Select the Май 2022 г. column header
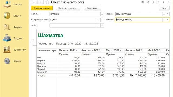The width and height of the screenshot is (173, 97). pyautogui.click(x=155, y=50)
